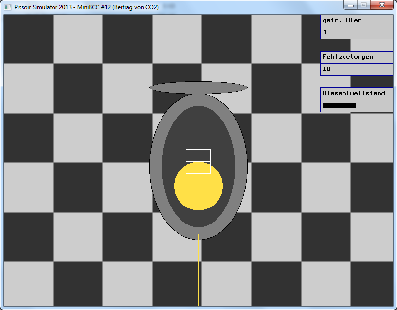Click the application icon in the title bar

(x=7, y=7)
